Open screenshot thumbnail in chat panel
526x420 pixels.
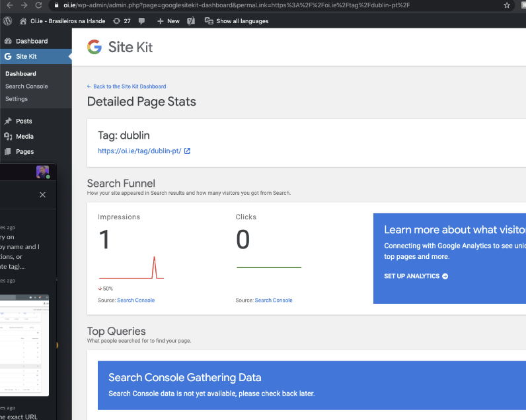pos(24,345)
